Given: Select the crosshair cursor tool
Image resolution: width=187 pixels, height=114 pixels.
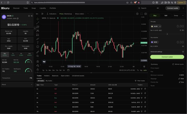Looking at the screenshot, I should tap(38, 19).
